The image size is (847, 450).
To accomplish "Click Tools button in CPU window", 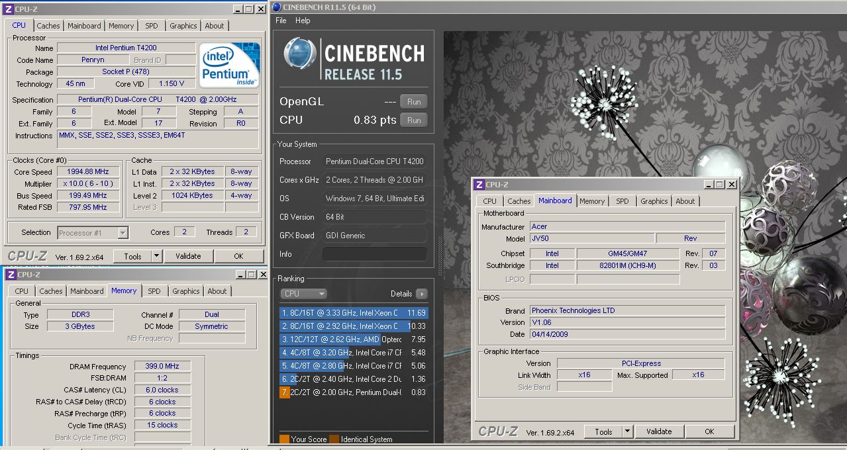I will tap(132, 256).
